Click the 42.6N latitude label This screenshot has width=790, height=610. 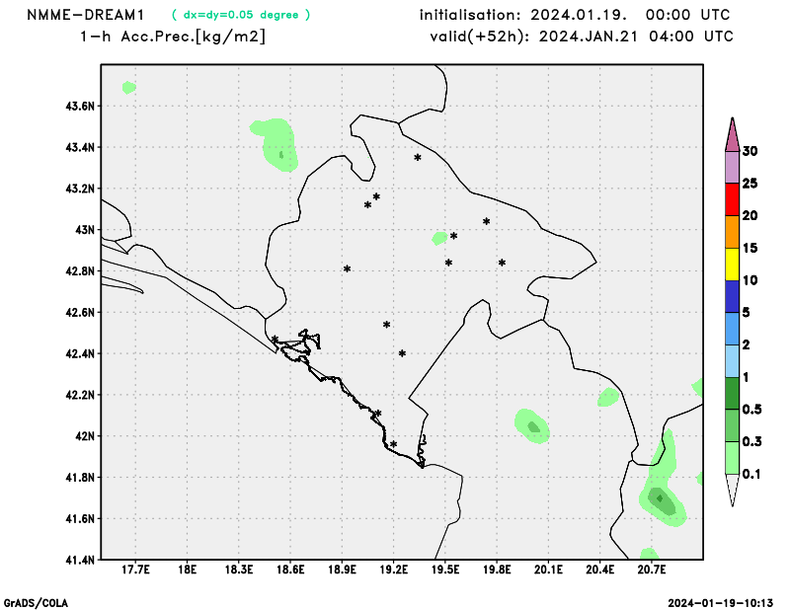80,313
